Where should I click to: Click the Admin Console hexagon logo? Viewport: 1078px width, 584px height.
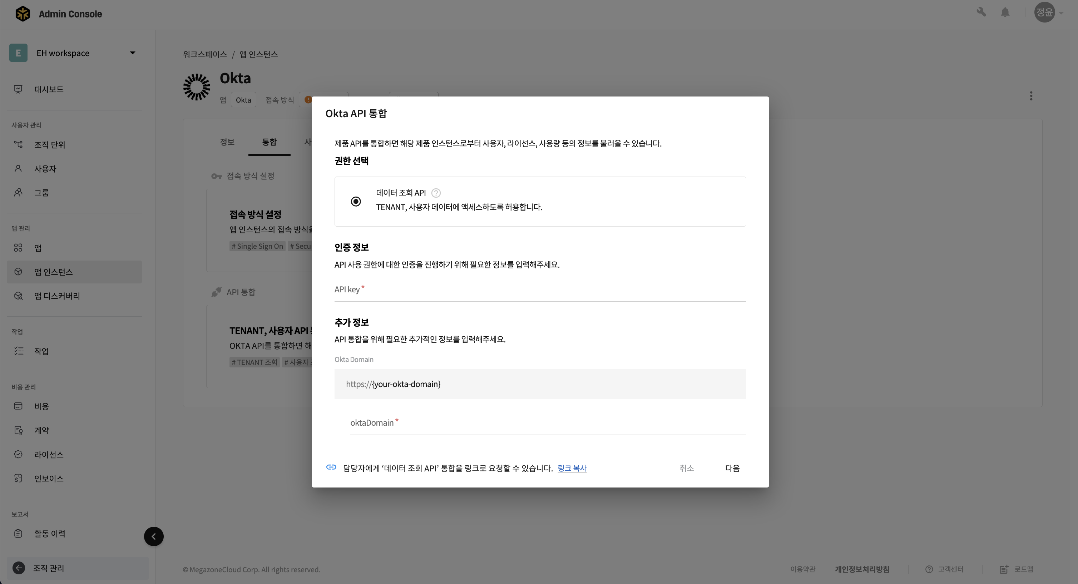point(23,14)
